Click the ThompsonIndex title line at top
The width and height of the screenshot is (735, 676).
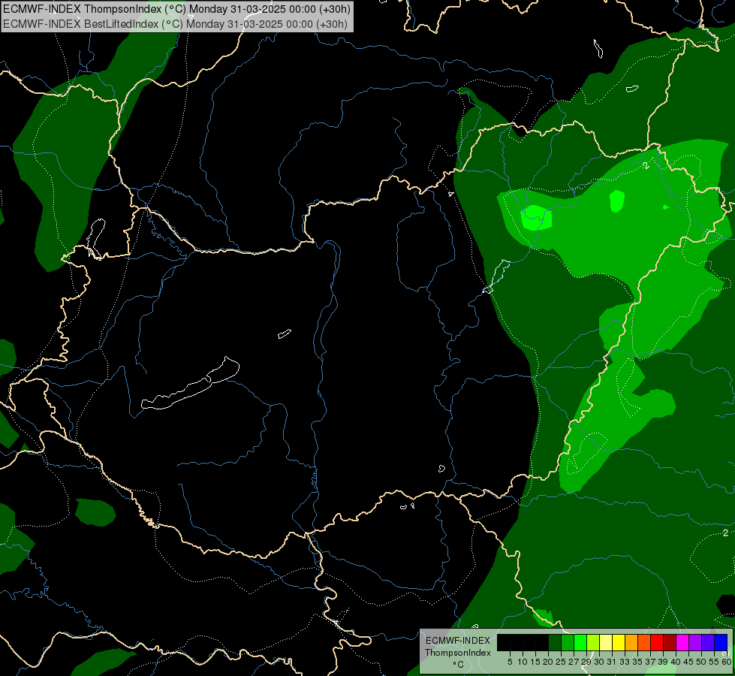[x=176, y=9]
